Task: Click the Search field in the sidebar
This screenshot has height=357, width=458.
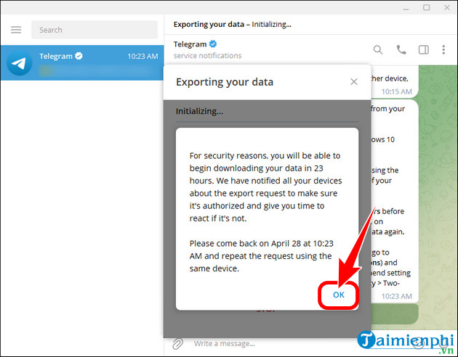Action: tap(97, 30)
